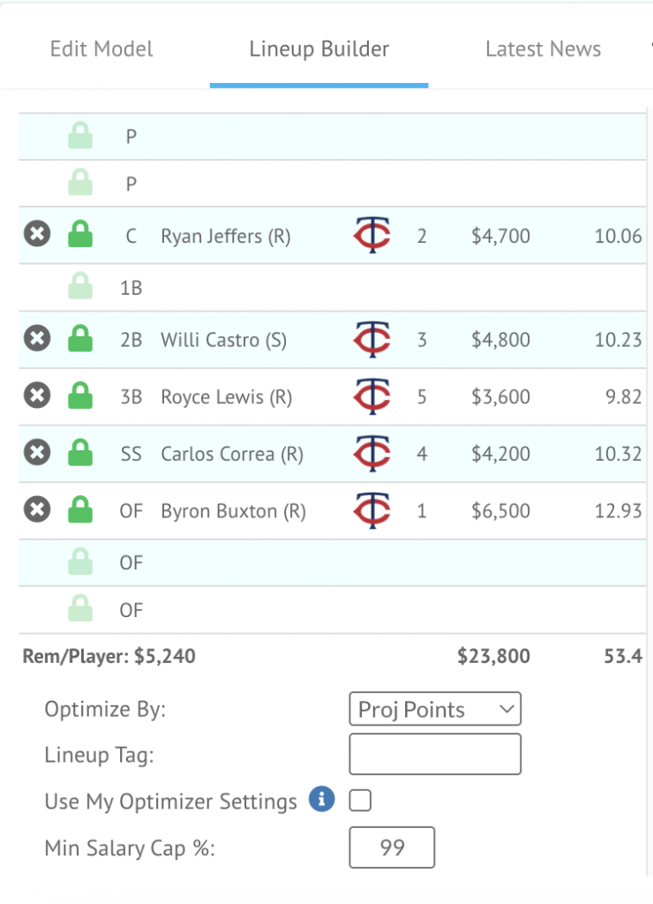653x904 pixels.
Task: Select the Lineup Builder tab
Action: pyautogui.click(x=319, y=49)
